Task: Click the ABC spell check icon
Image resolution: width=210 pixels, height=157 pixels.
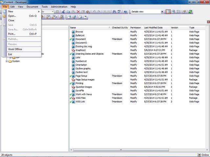Action: pyautogui.click(x=119, y=12)
